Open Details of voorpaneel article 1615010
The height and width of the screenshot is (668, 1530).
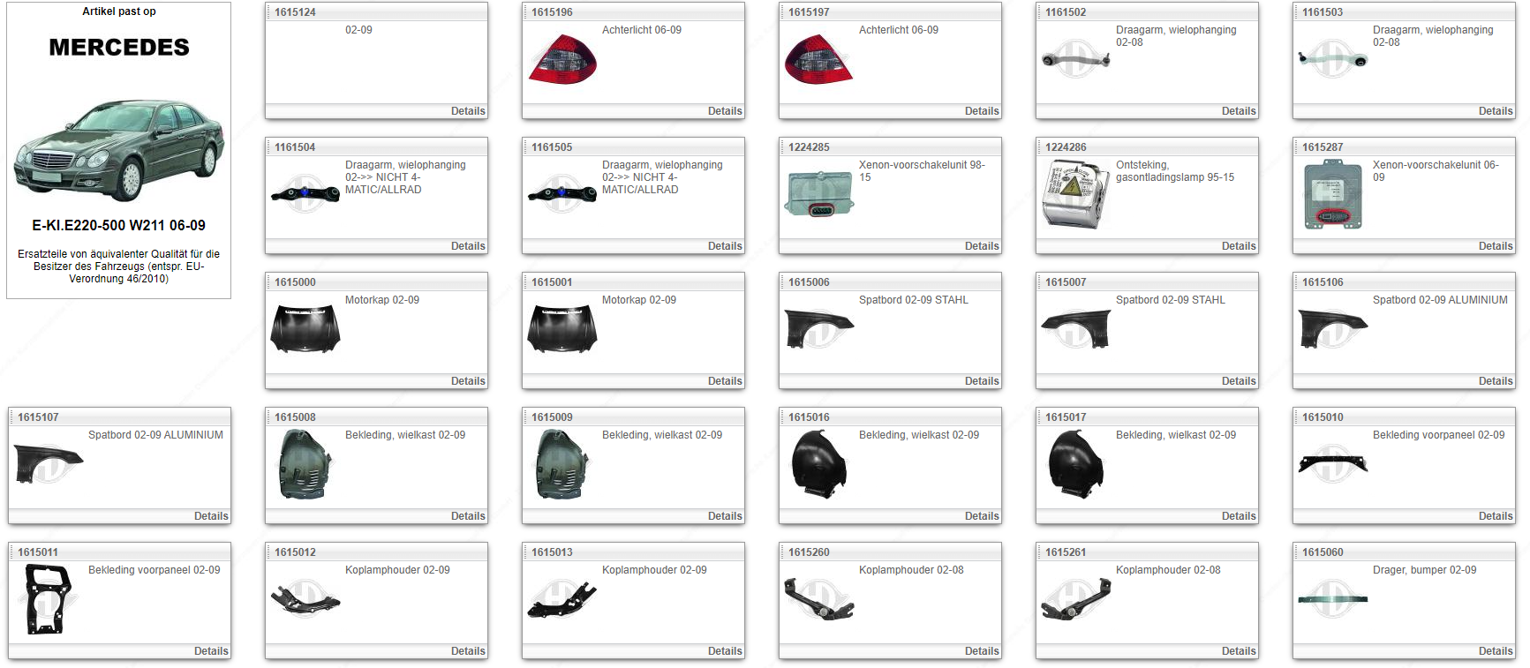[1496, 516]
